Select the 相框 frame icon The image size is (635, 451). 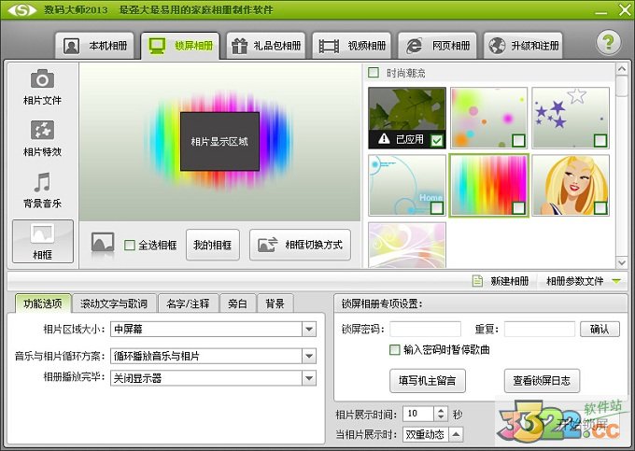tap(42, 234)
